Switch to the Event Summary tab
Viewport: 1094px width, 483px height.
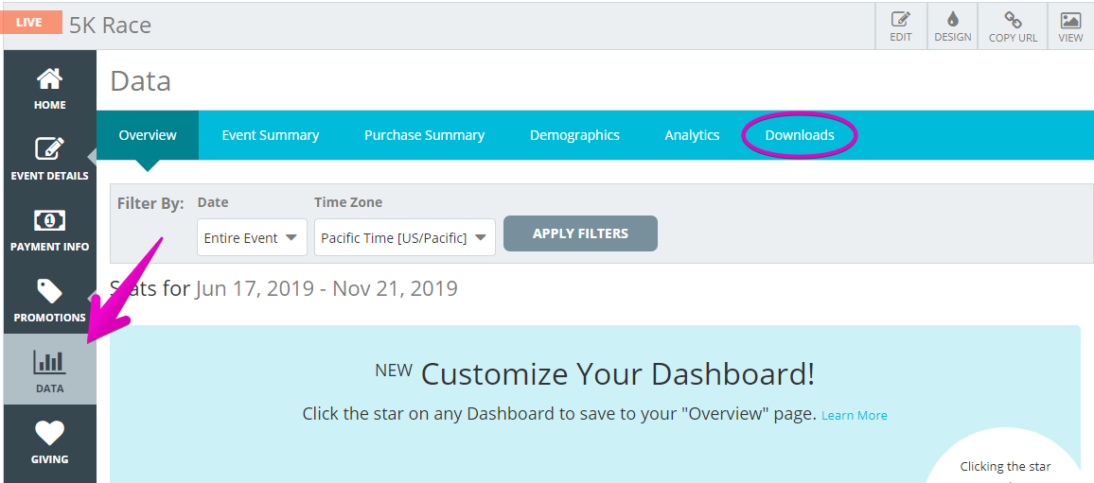[270, 135]
